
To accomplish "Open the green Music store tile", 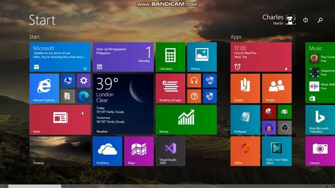I will pos(320,73).
